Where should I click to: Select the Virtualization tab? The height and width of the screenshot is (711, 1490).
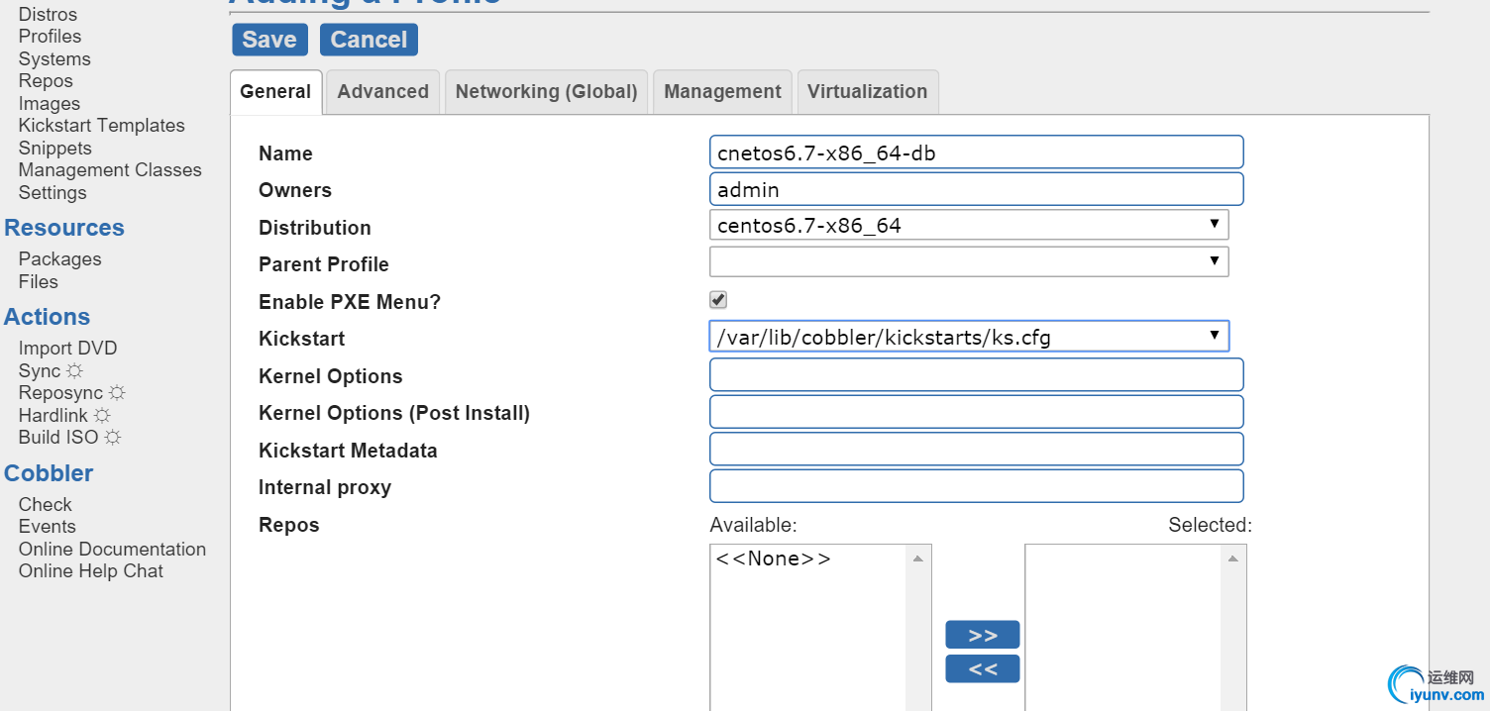[x=867, y=92]
